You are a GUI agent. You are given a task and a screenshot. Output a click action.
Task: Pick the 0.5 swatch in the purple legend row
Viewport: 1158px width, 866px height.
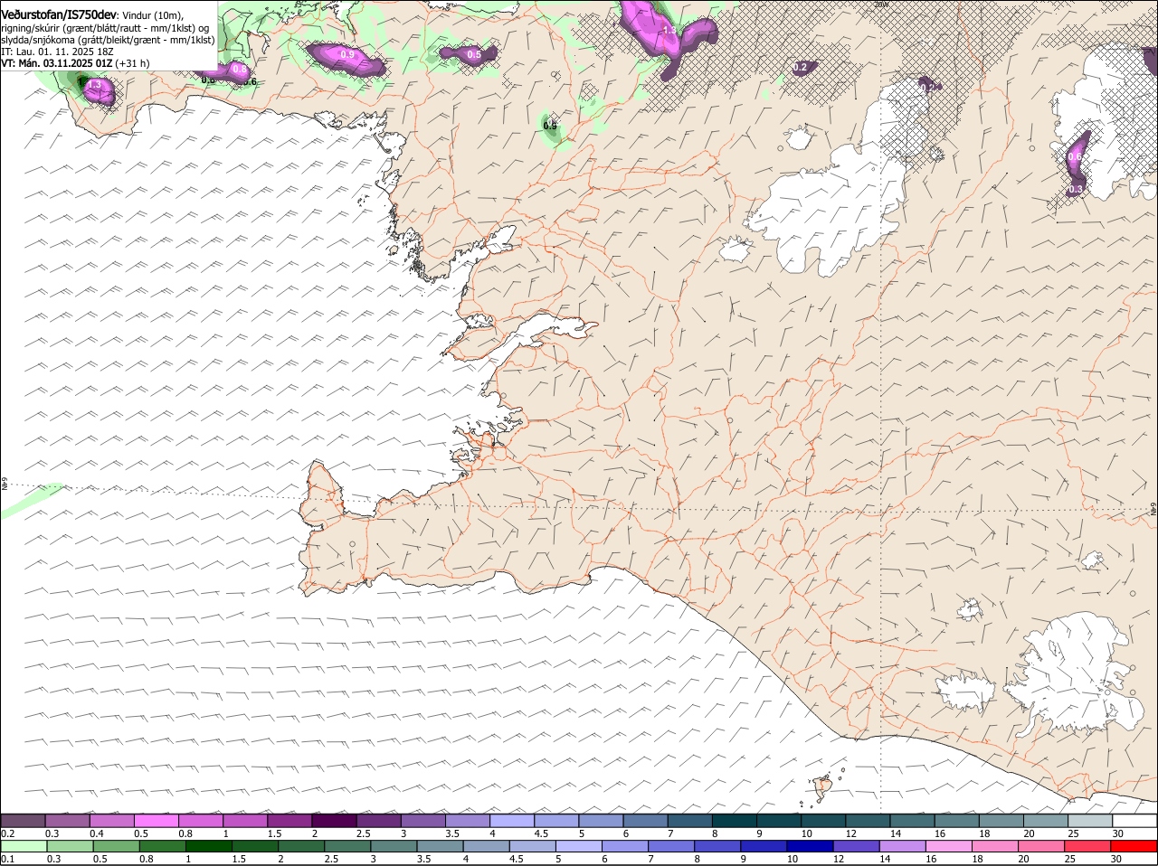[x=156, y=821]
